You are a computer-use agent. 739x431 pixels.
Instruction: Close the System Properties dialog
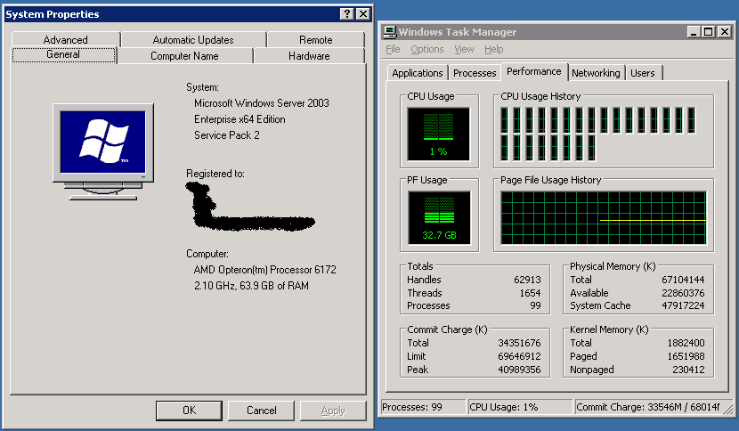pos(363,14)
